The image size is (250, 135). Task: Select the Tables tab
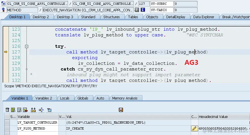[x=133, y=17]
